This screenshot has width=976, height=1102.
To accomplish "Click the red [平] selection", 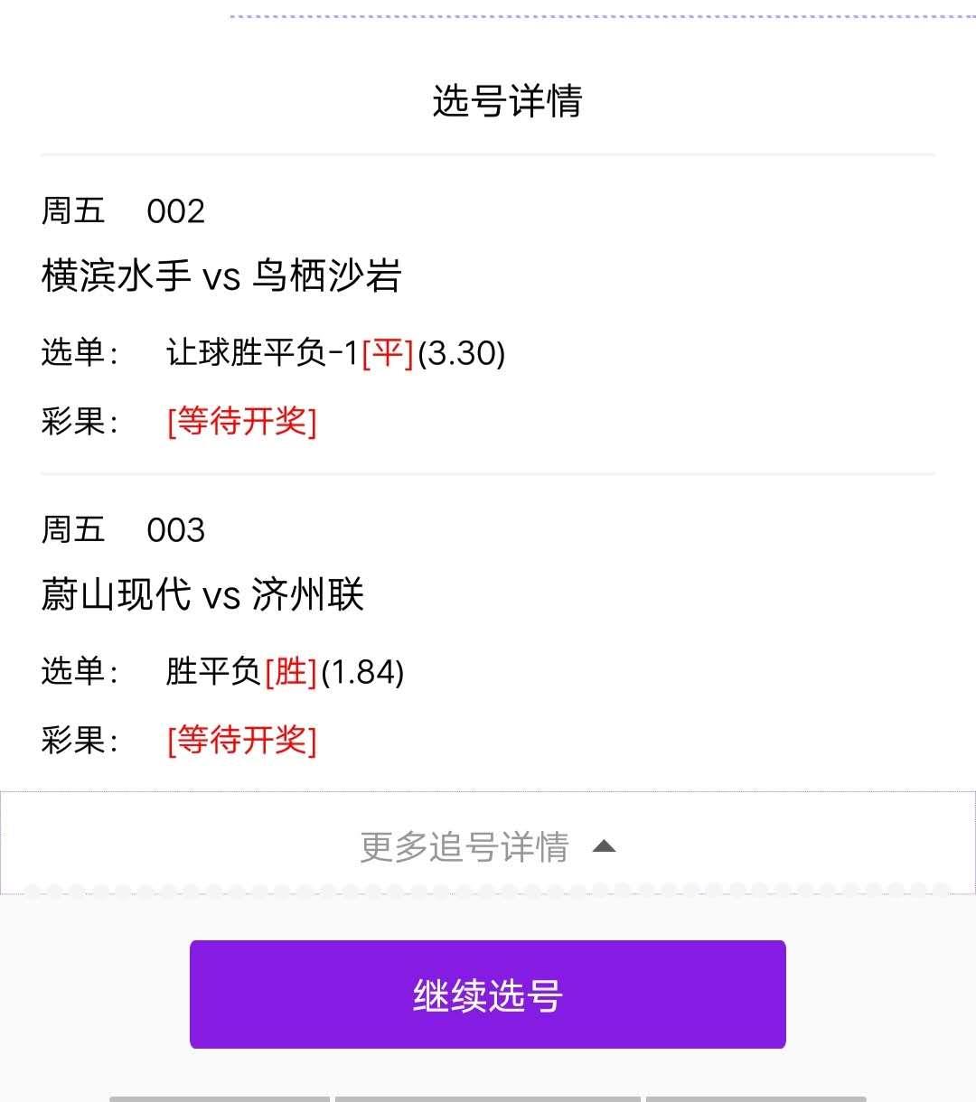I will click(x=388, y=352).
